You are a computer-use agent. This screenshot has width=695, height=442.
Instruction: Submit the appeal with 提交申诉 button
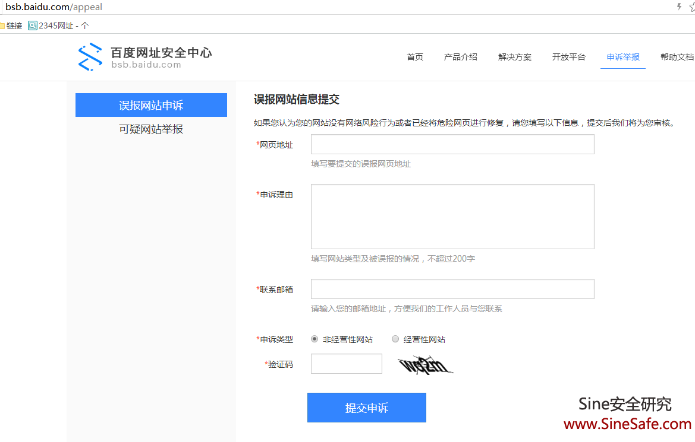click(367, 408)
